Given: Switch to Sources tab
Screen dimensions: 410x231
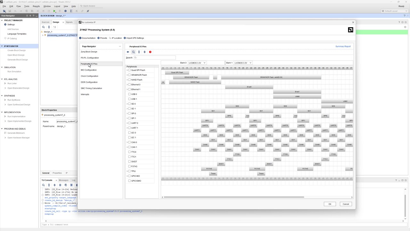Looking at the screenshot, I should pyautogui.click(x=45, y=22).
